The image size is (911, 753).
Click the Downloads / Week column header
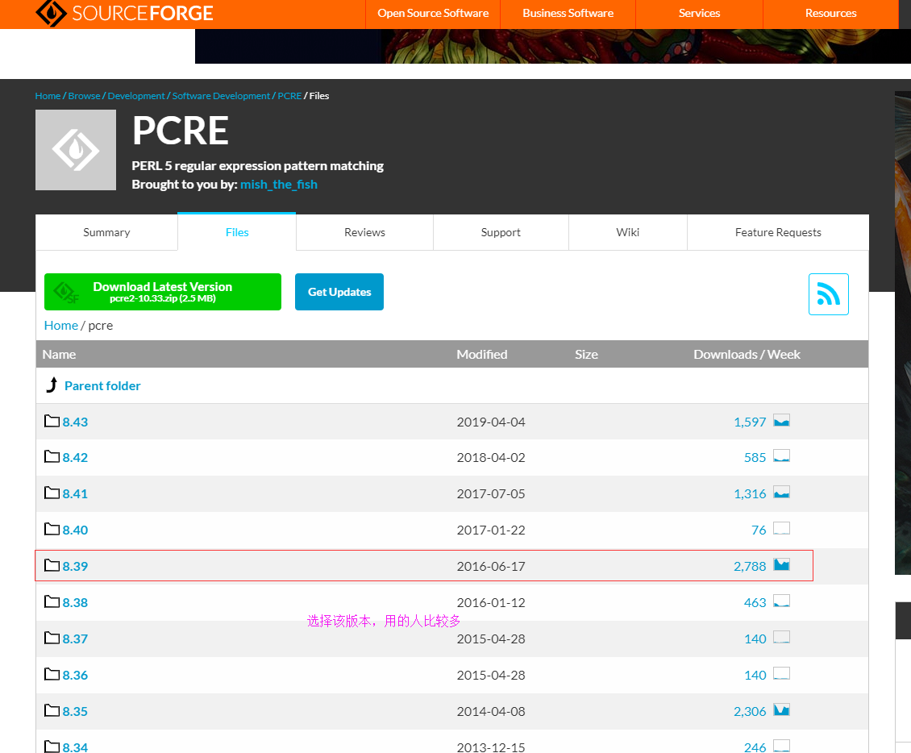click(x=747, y=355)
